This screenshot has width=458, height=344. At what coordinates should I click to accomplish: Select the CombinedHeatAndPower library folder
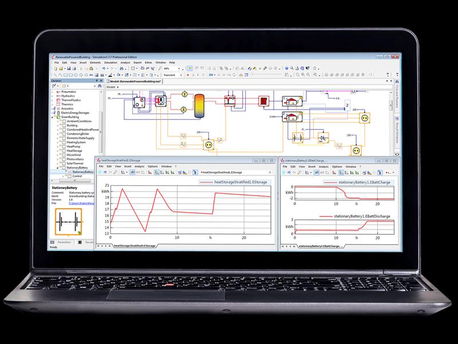[83, 130]
